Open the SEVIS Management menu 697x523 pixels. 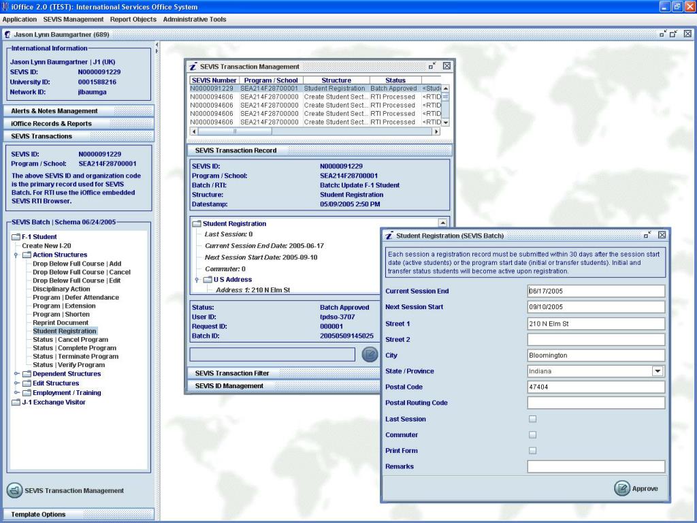74,20
